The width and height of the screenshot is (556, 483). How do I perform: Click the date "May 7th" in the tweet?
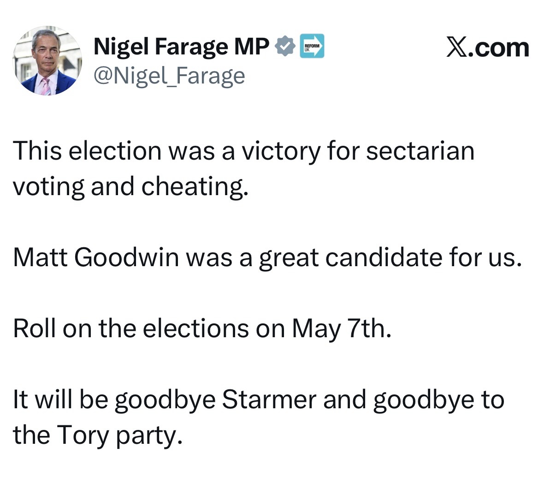(x=341, y=328)
